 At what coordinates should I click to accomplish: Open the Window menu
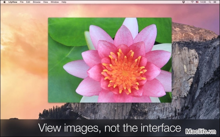click(54, 2)
